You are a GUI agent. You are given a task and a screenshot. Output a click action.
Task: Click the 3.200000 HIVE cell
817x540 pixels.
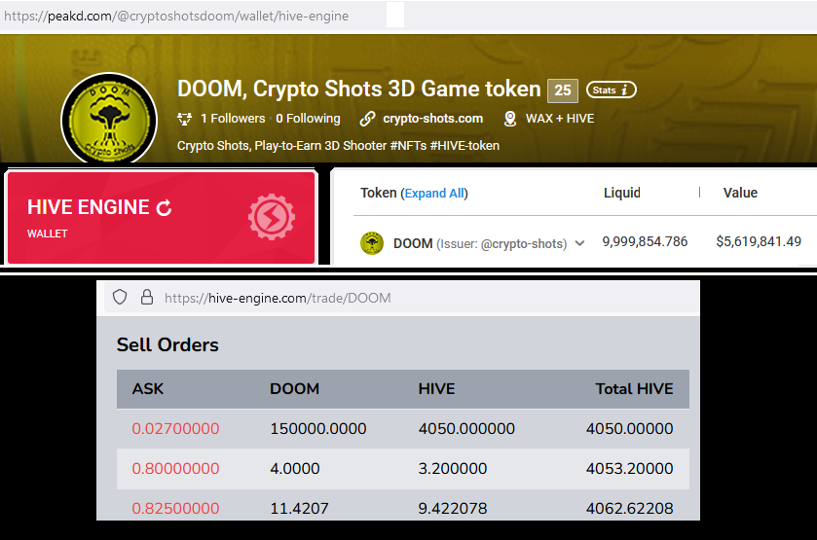(x=452, y=469)
